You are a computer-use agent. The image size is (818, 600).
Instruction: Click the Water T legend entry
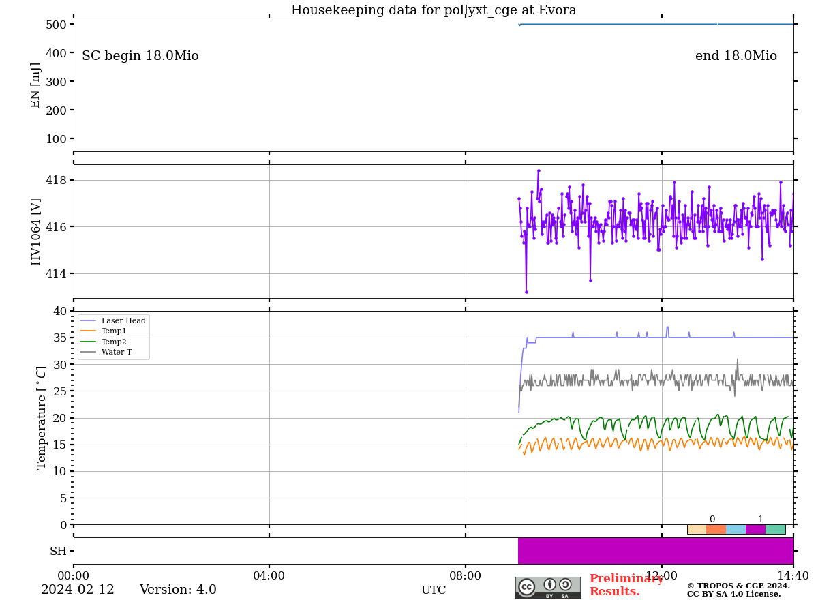tap(106, 352)
